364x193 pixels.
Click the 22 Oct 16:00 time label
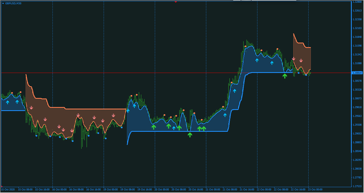tap(298, 190)
